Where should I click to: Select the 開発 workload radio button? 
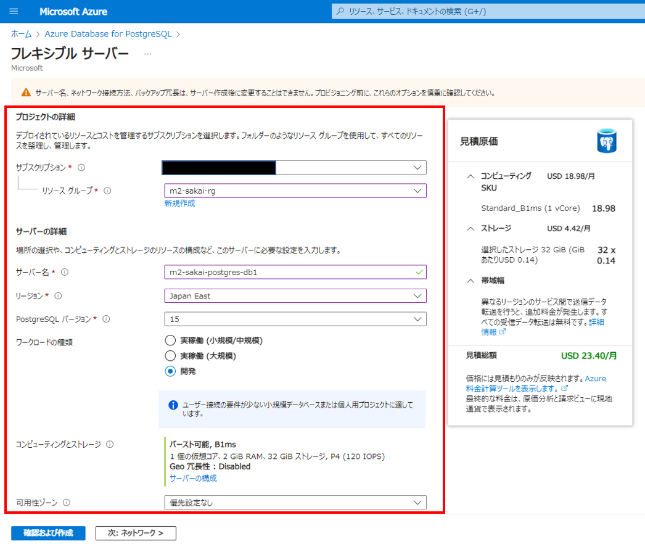coord(170,371)
